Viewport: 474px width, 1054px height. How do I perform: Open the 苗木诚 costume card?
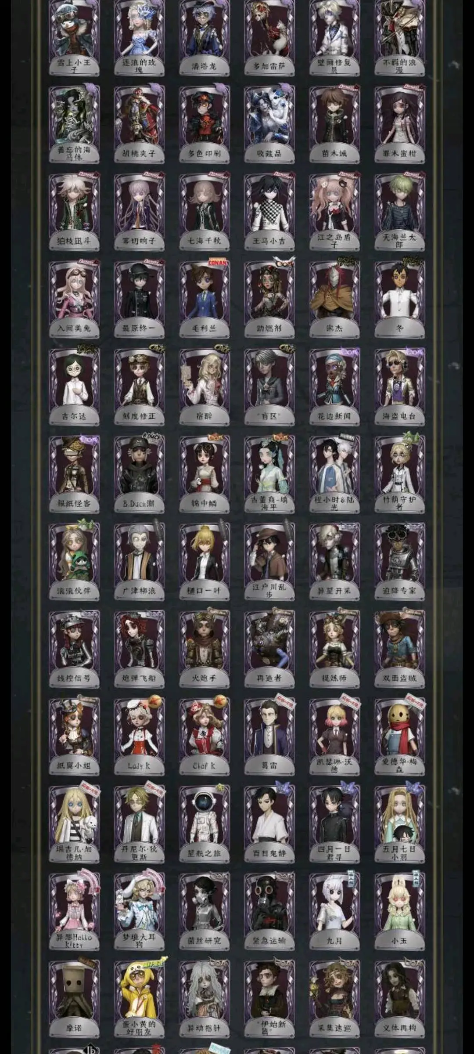tap(334, 125)
